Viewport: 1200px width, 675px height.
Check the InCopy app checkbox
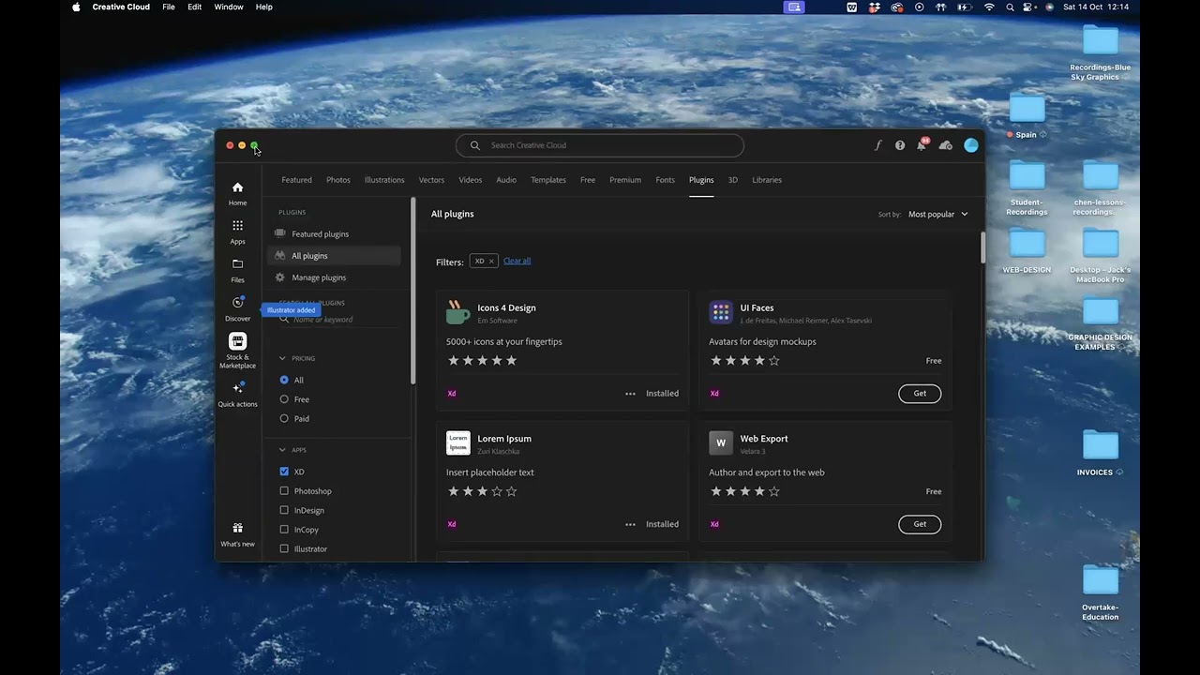284,530
